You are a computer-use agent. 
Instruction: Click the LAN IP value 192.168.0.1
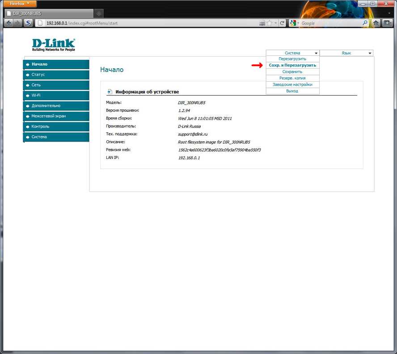(x=189, y=158)
